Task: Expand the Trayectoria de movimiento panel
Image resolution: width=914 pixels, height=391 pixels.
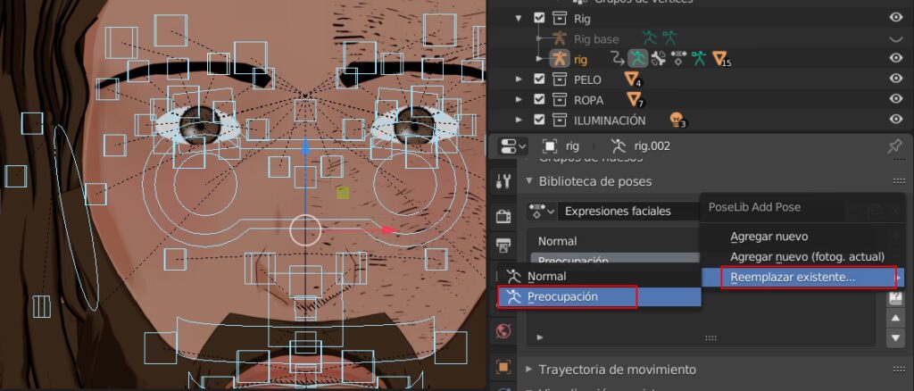Action: click(528, 369)
